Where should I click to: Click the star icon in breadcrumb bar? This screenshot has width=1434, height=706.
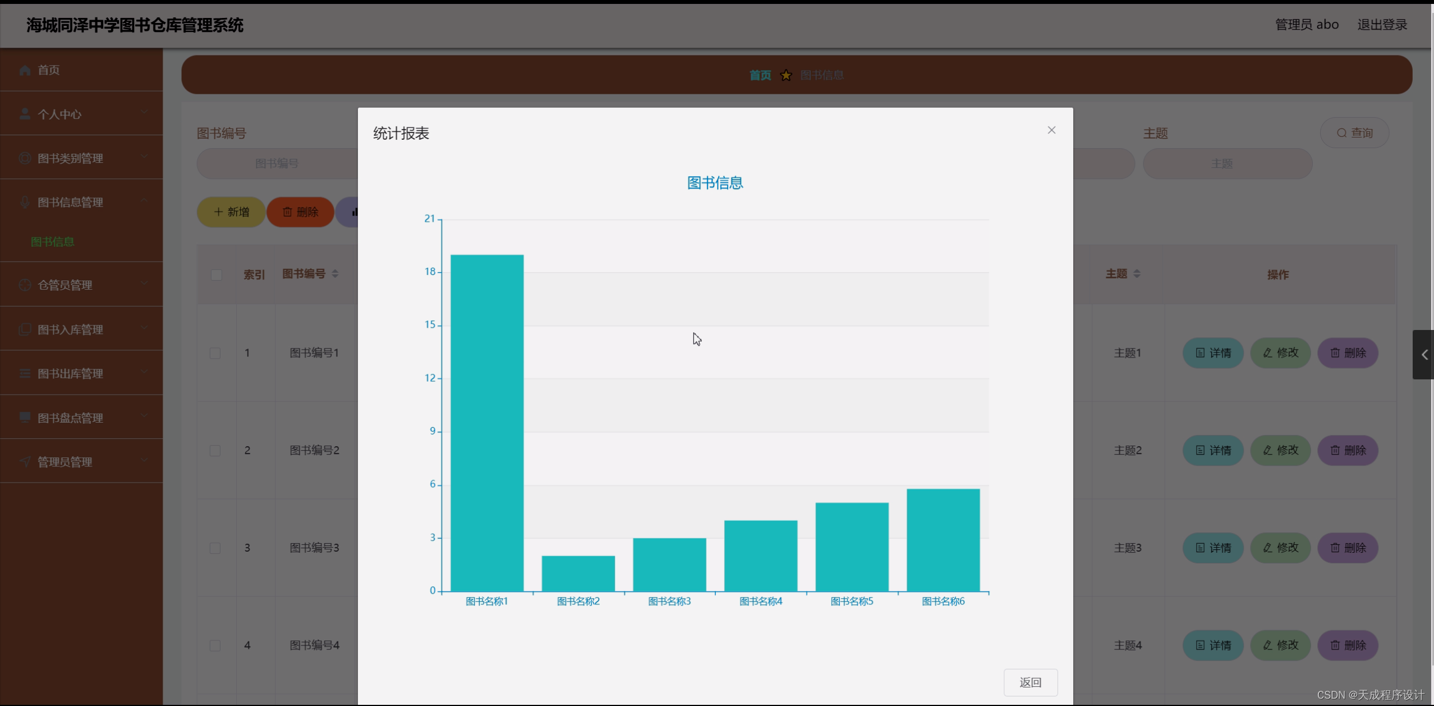786,75
